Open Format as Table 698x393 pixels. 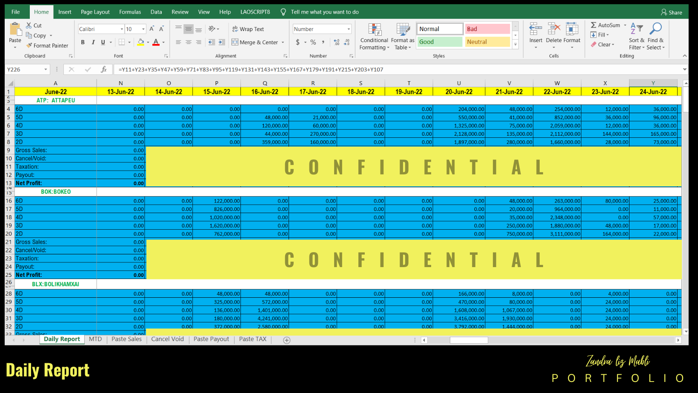(402, 37)
